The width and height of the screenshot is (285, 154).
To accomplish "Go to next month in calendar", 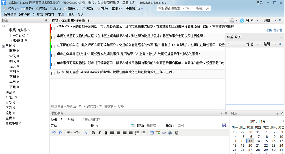I will [283, 121].
